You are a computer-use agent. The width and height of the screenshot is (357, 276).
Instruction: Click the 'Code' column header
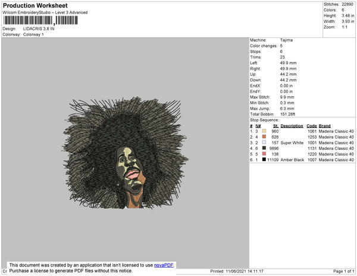[312, 126]
